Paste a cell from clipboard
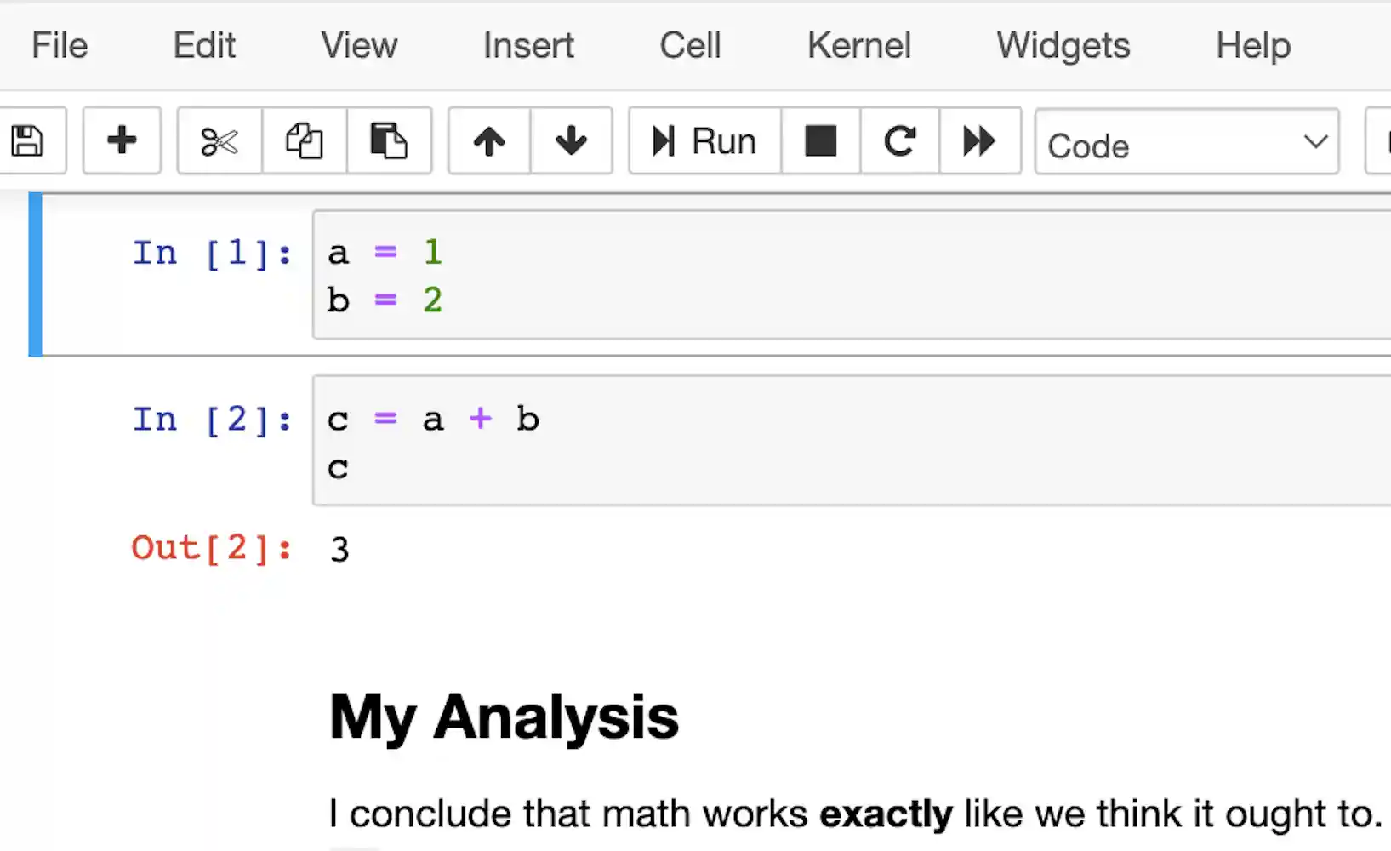Screen dimensions: 1391x851 pyautogui.click(x=389, y=140)
